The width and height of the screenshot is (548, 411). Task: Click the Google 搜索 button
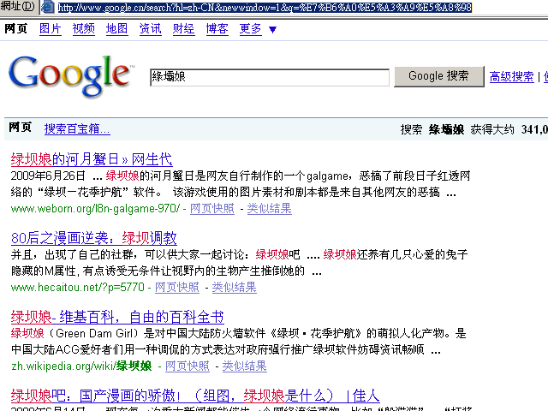pos(439,76)
